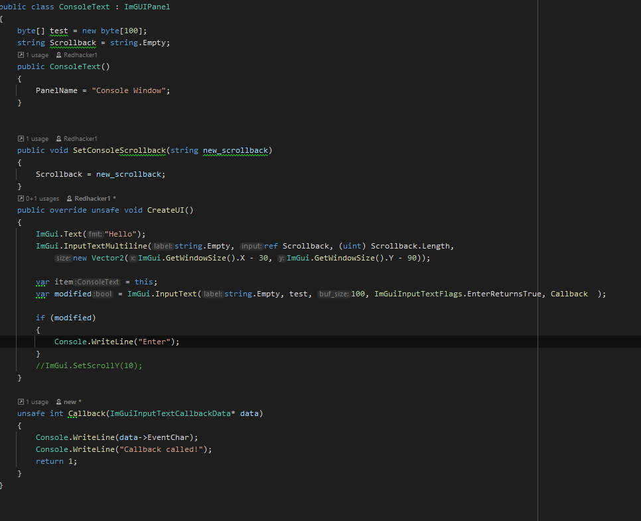This screenshot has width=641, height=521.
Task: Click the "Console Window" string literal
Action: pyautogui.click(x=129, y=90)
